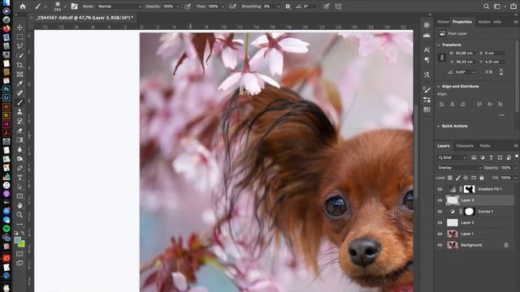Select the Type tool
This screenshot has height=292, width=520.
click(x=19, y=178)
